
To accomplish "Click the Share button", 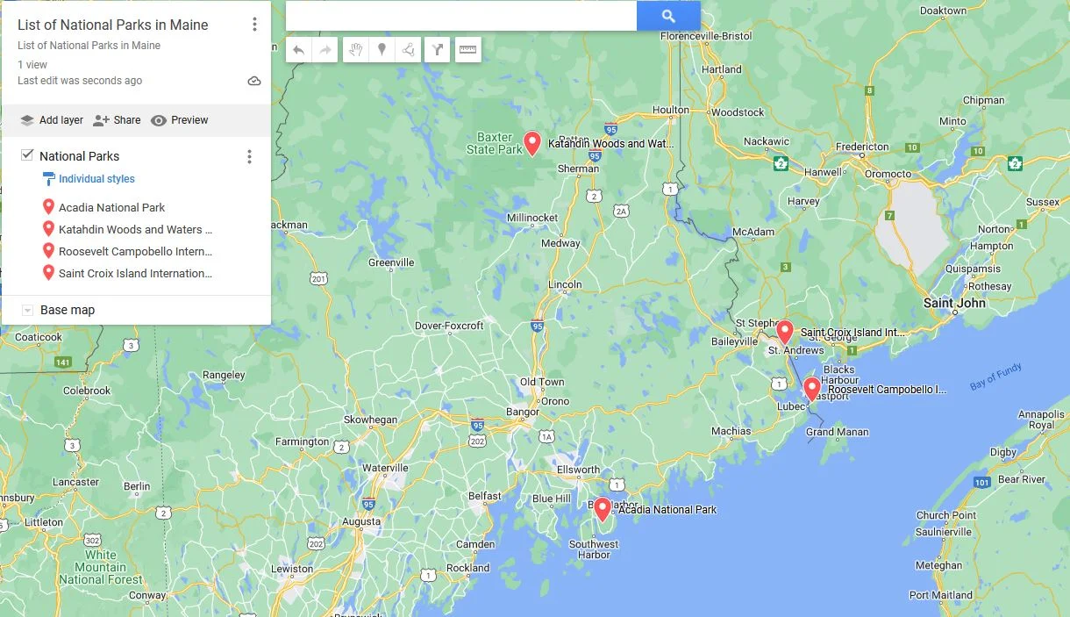I will pos(117,120).
